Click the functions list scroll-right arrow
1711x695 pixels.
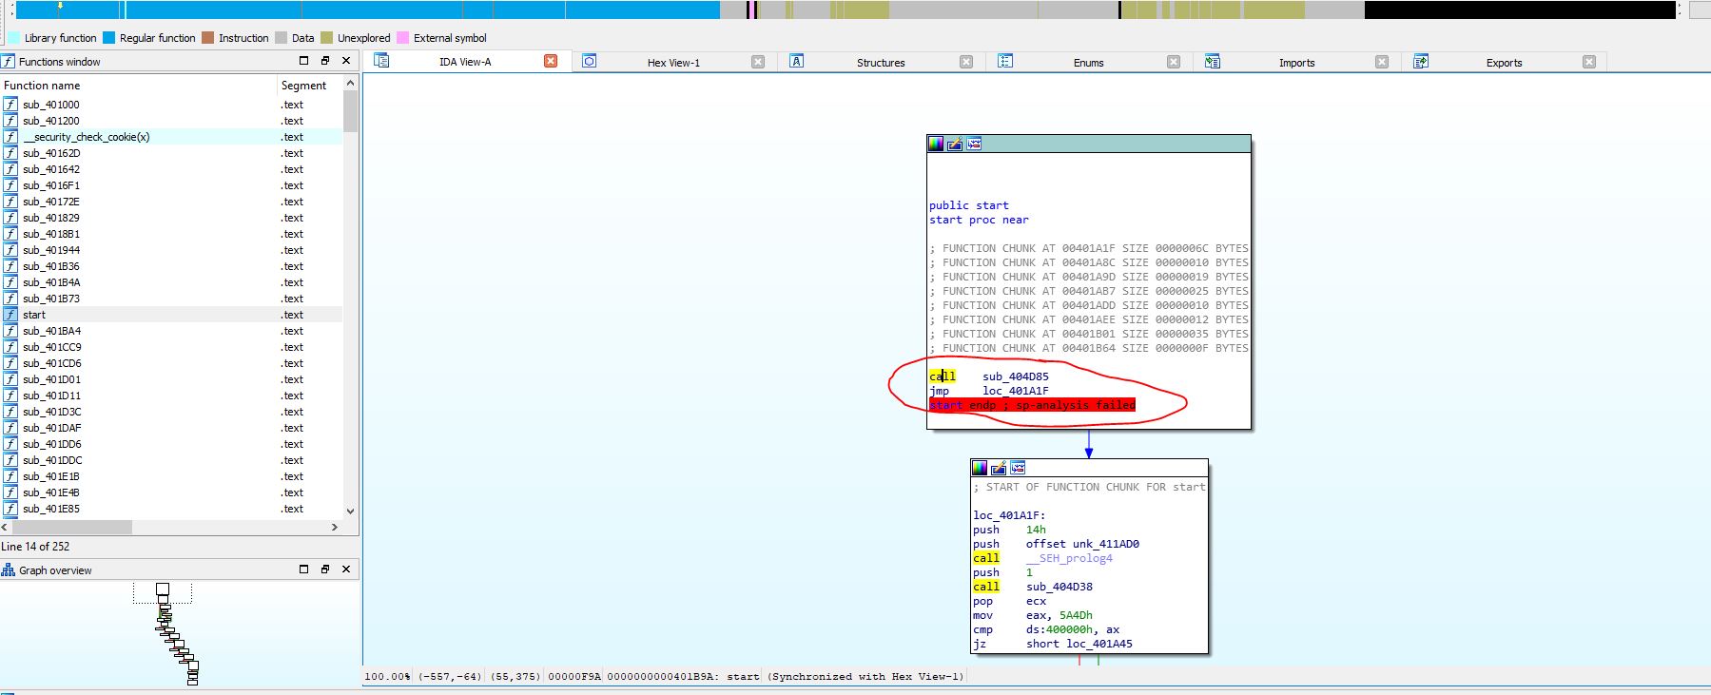pos(334,527)
